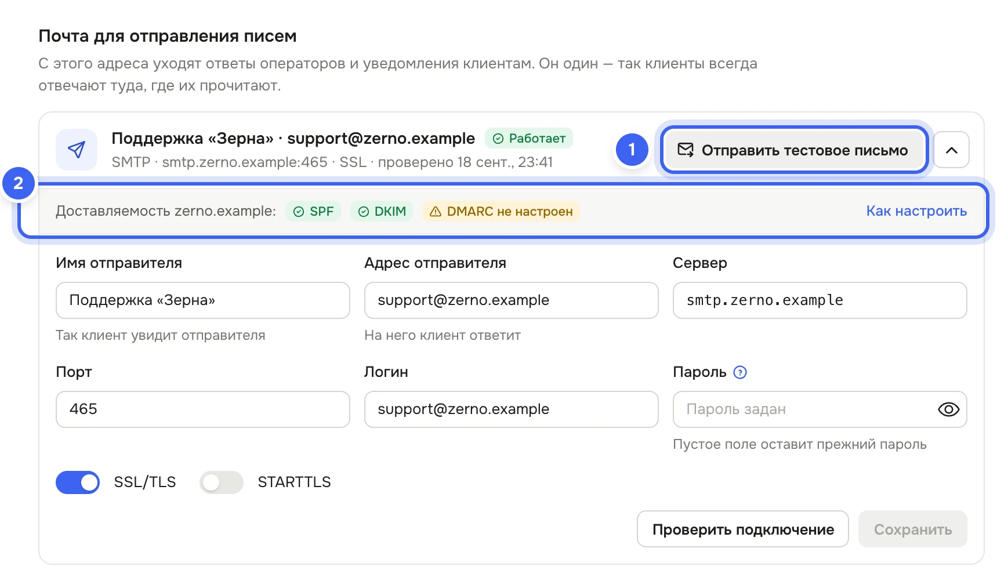Focus the Адрес отправителя field
1008x588 pixels.
tap(512, 300)
